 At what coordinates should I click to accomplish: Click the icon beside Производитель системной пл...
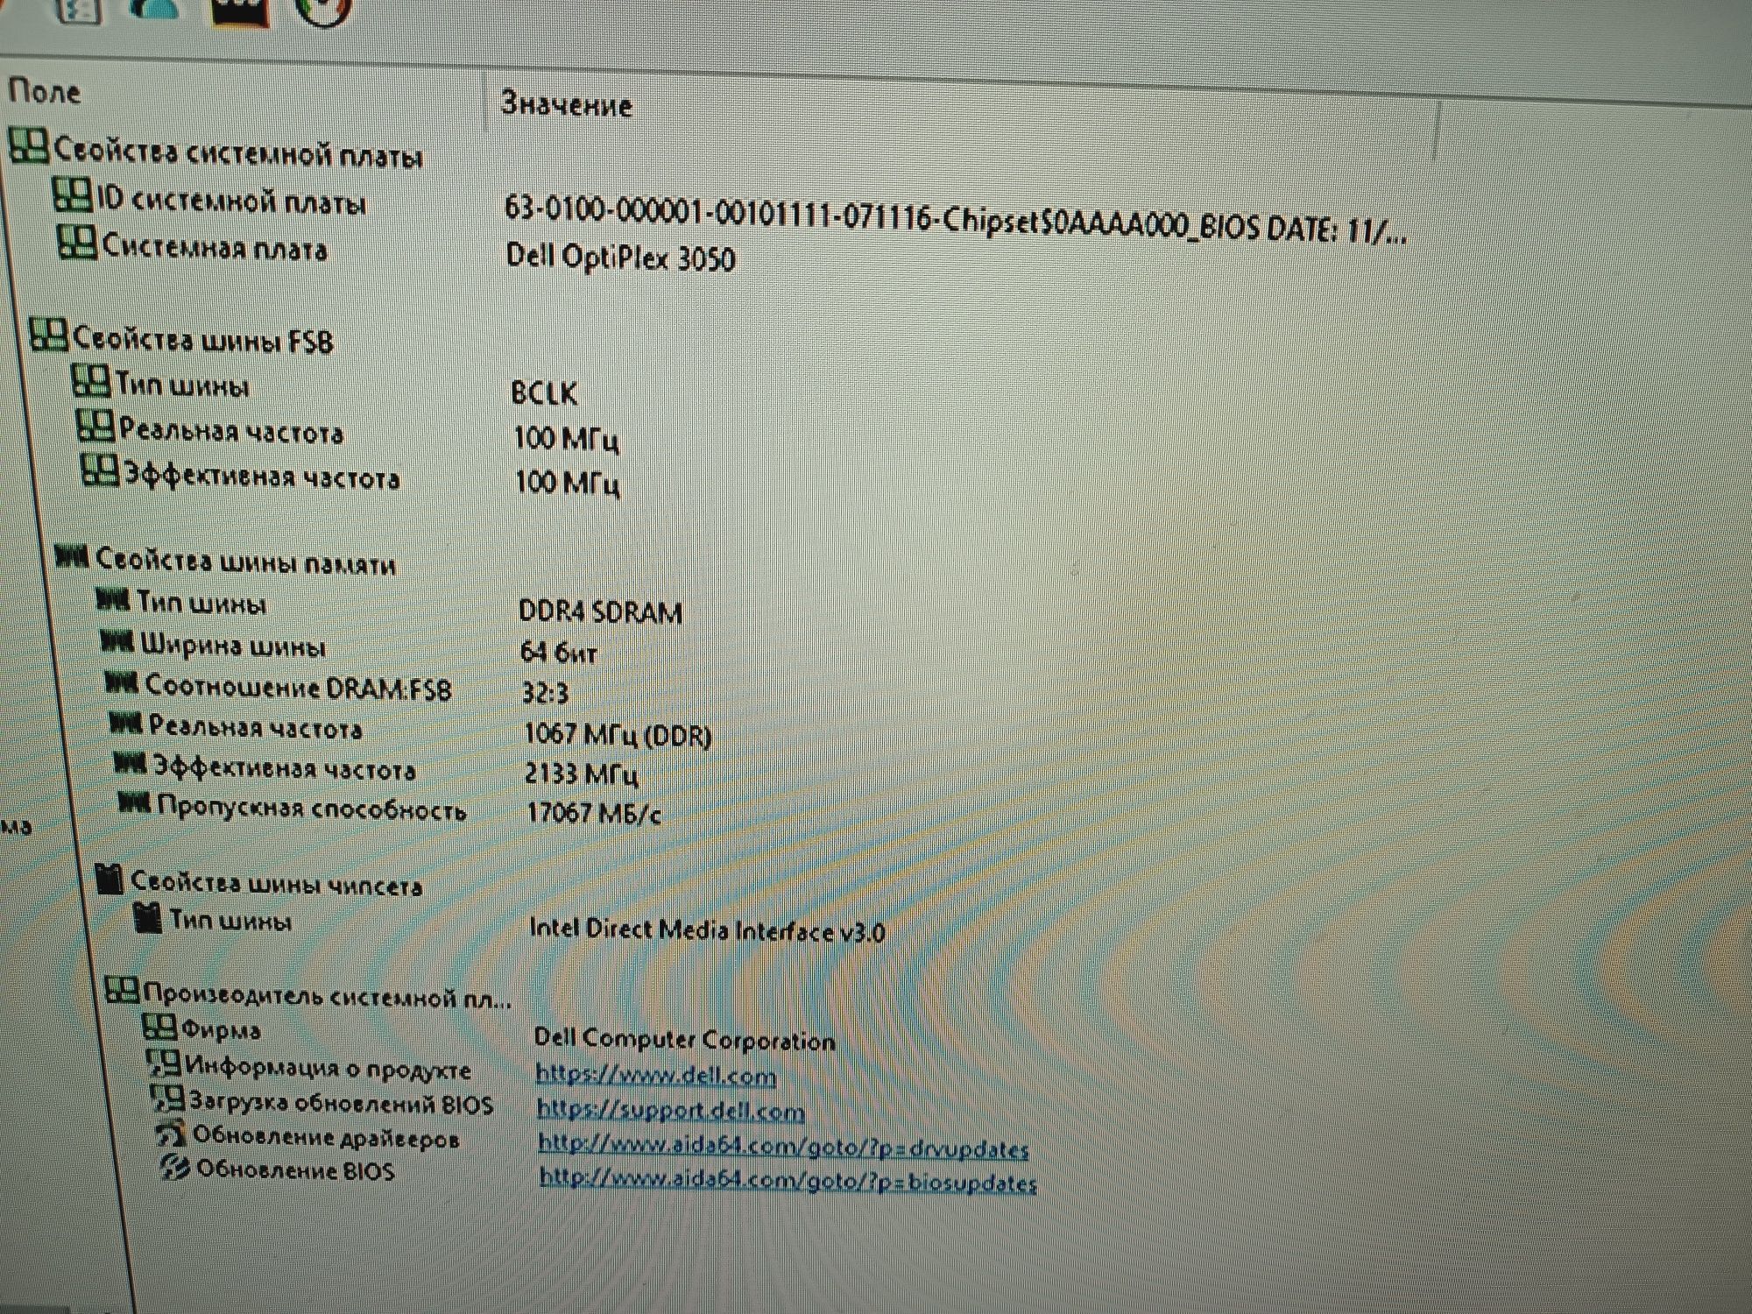tap(122, 990)
